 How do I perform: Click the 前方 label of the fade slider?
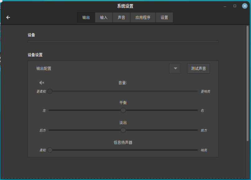pos(204,130)
